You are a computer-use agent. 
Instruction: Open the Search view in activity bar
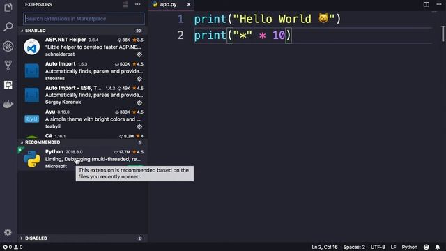[x=8, y=26]
